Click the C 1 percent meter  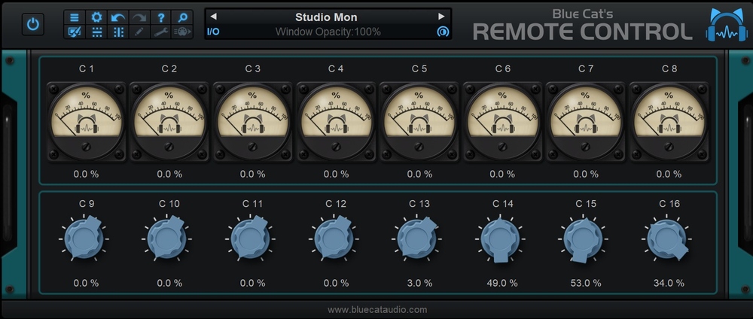tap(87, 117)
